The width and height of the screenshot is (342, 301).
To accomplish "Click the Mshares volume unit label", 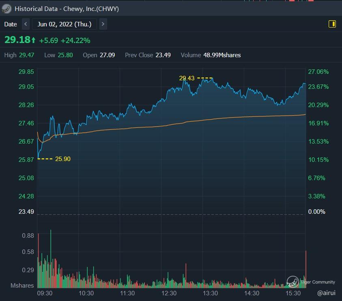I will [x=22, y=286].
